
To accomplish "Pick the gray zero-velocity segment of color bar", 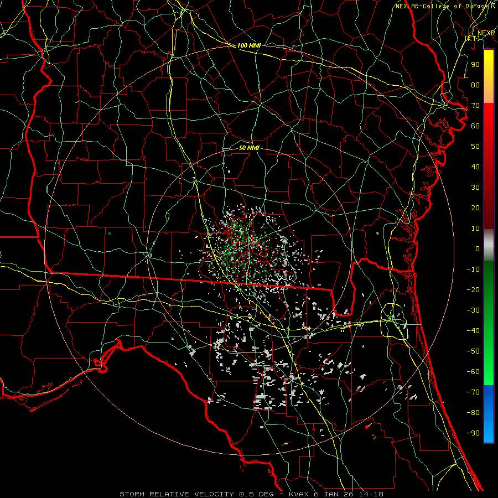I will click(489, 245).
